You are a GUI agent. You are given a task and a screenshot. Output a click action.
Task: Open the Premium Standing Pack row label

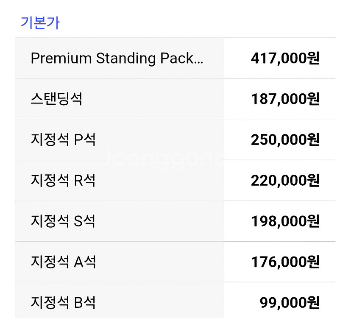pos(117,59)
